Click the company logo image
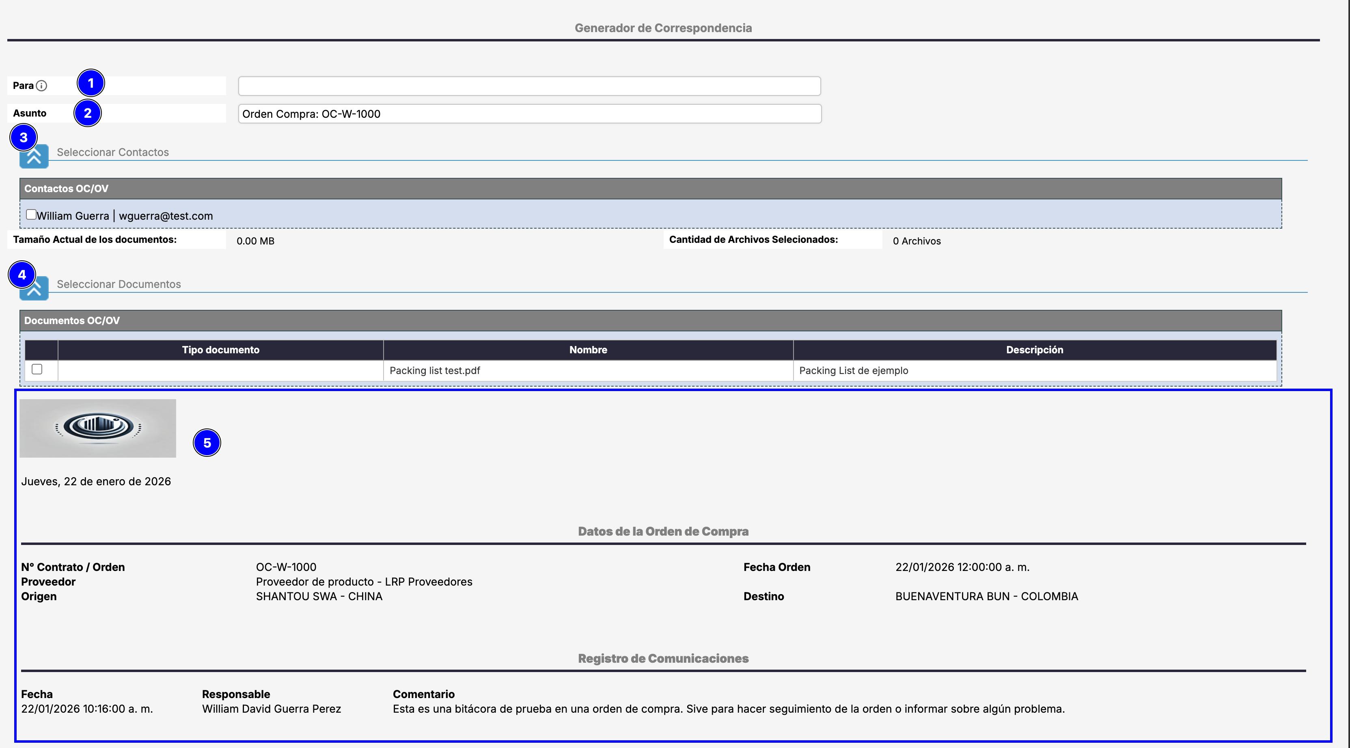Viewport: 1350px width, 748px height. 97,428
